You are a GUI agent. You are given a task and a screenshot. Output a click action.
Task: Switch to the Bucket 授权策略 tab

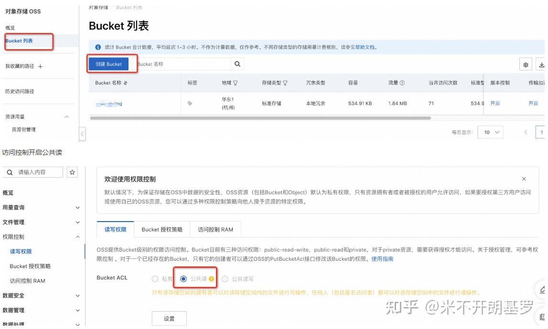(x=161, y=229)
